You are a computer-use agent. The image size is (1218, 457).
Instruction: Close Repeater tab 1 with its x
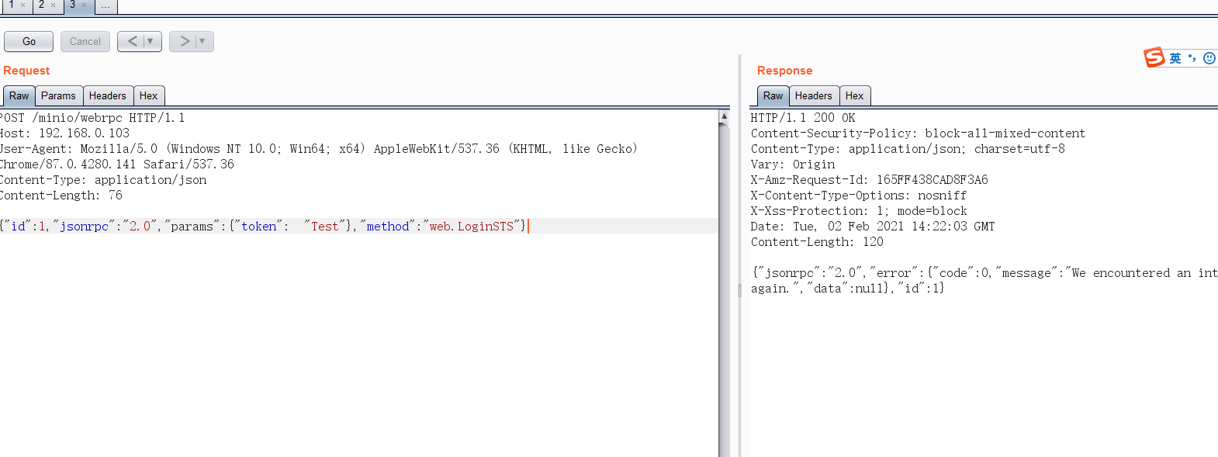(23, 5)
